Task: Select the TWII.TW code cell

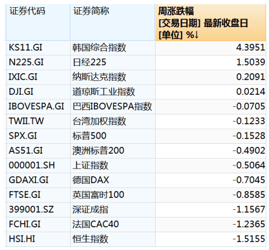Action: tap(38, 121)
